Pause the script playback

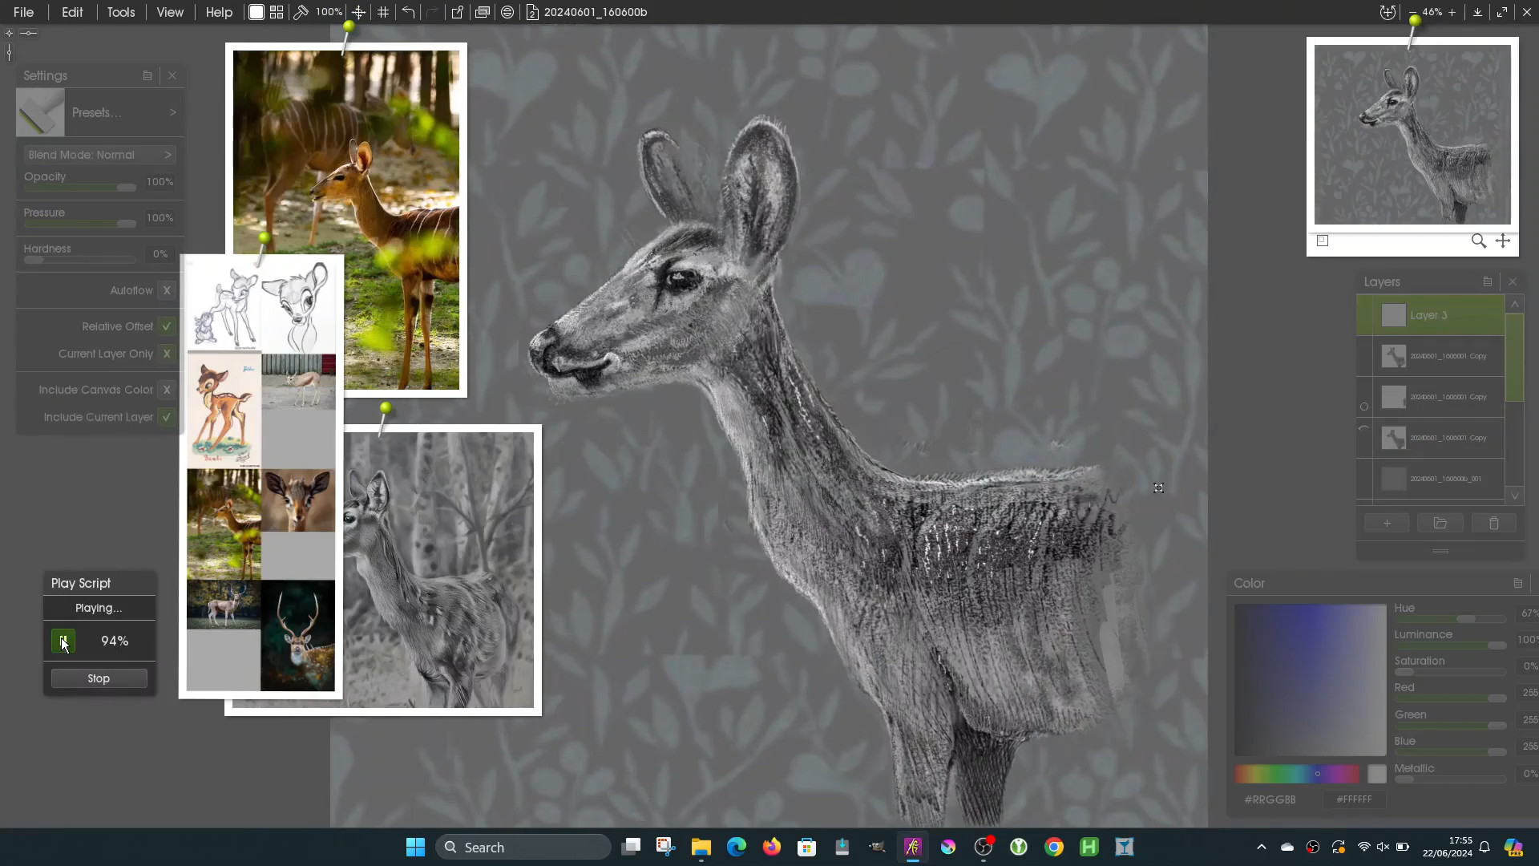[x=63, y=641]
